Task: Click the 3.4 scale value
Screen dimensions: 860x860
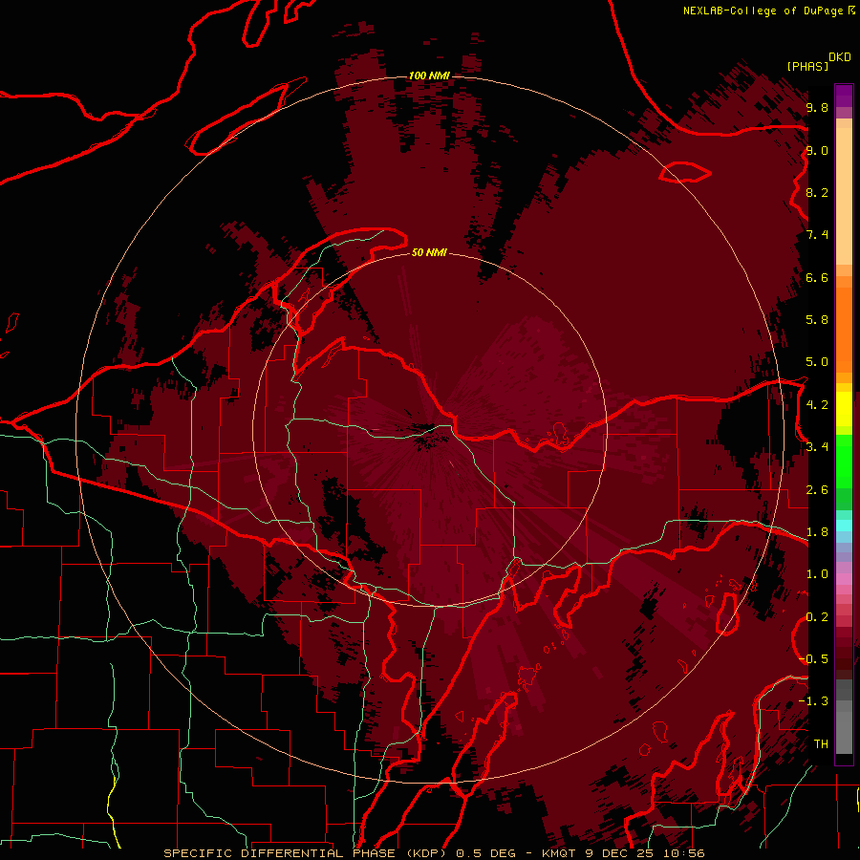Action: [x=817, y=447]
